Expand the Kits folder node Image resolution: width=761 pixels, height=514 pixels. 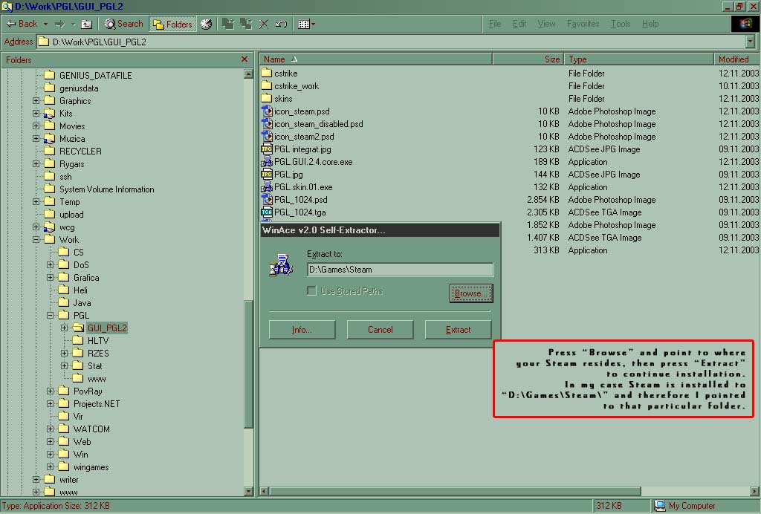(36, 114)
